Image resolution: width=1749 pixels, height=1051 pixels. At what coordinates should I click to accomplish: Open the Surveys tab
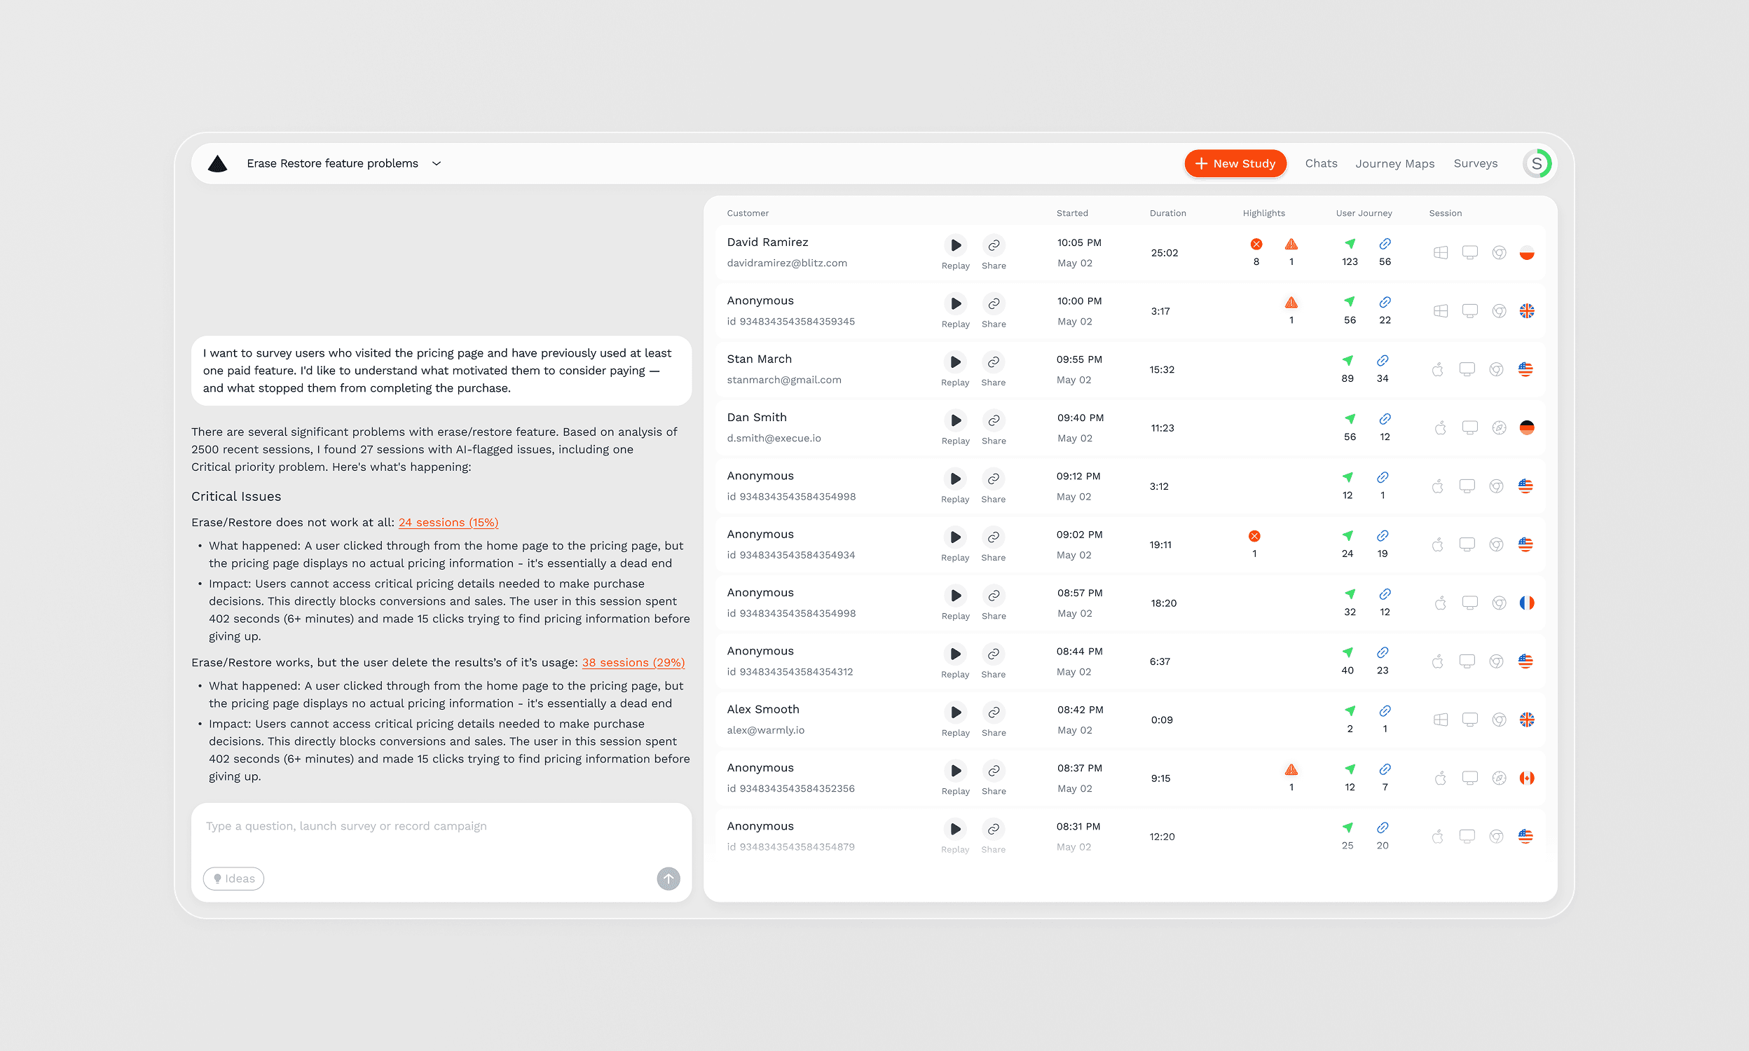pyautogui.click(x=1475, y=163)
